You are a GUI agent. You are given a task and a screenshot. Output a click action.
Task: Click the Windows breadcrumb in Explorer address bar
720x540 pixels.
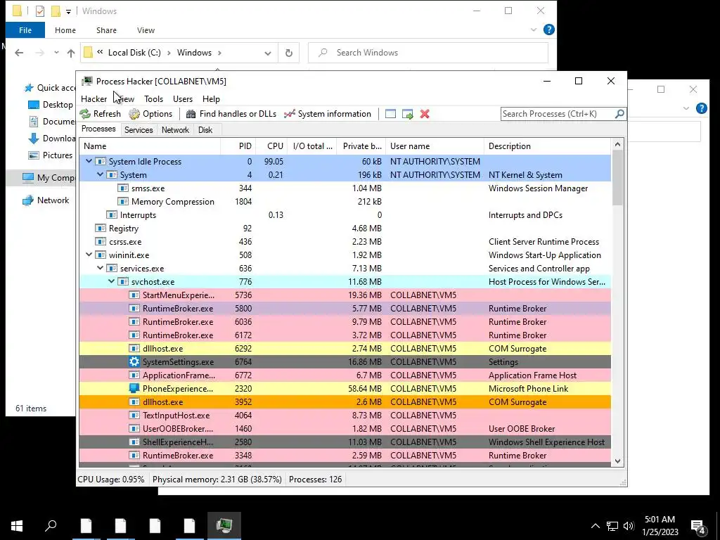194,53
